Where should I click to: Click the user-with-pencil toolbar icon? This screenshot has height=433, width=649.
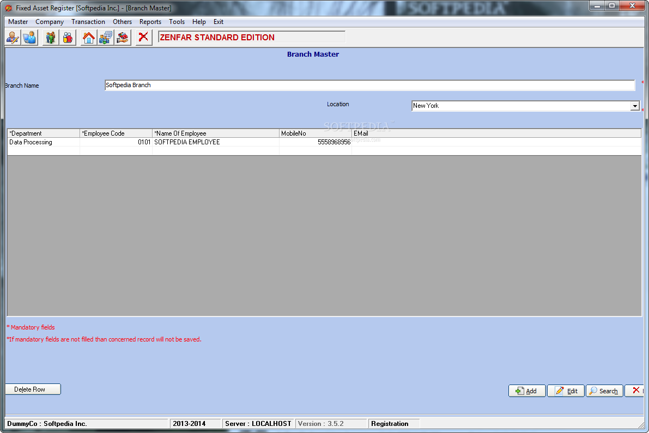click(13, 38)
